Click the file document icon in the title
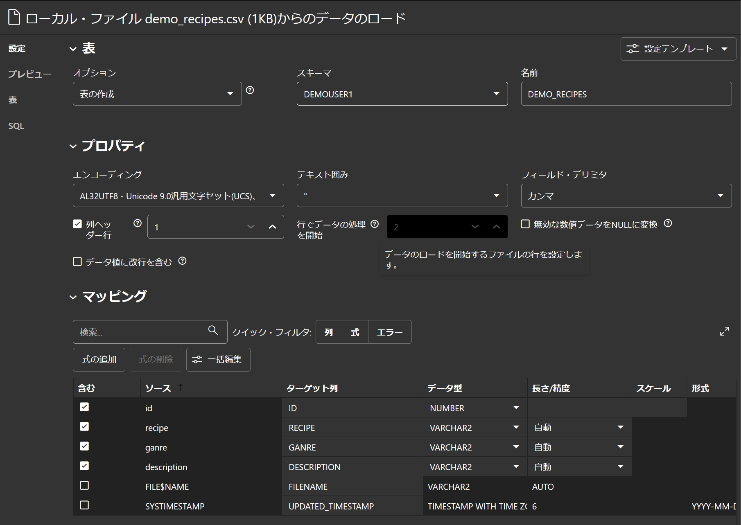 coord(14,18)
